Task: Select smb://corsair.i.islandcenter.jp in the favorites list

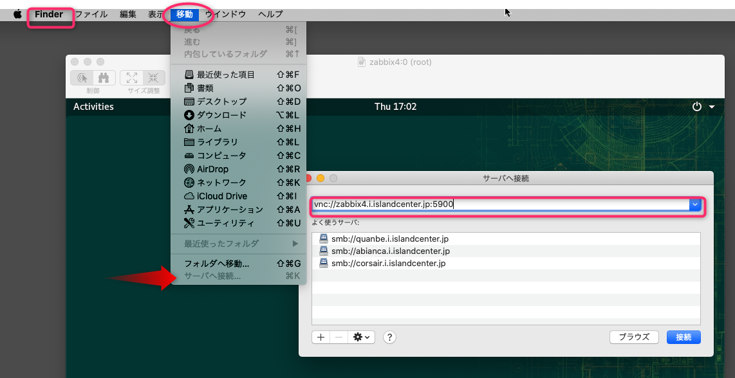Action: (x=506, y=263)
